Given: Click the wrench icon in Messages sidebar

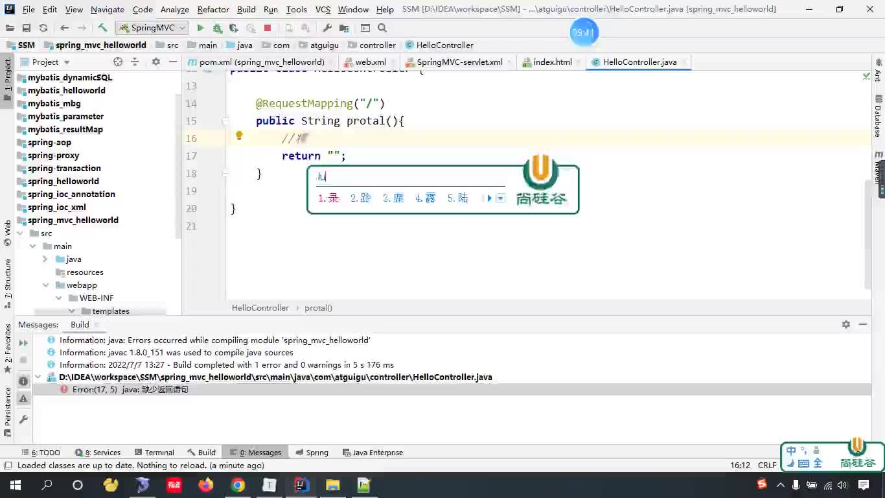Looking at the screenshot, I should 23,420.
